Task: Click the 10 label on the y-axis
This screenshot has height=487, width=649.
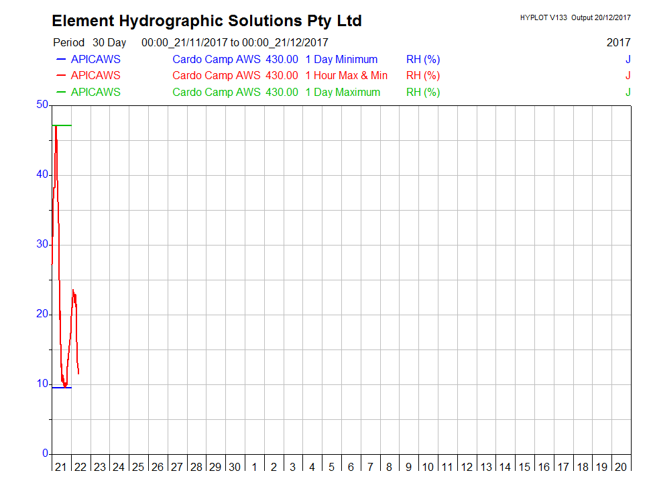Action: point(42,384)
